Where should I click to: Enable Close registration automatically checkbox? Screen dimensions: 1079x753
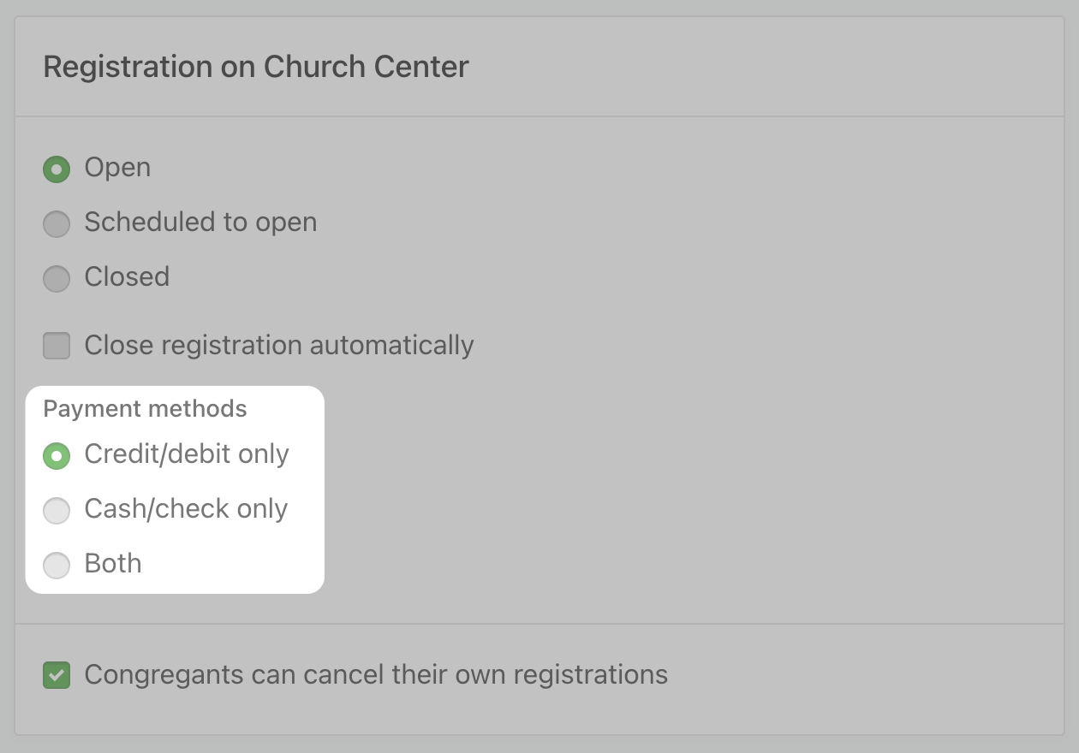click(57, 347)
